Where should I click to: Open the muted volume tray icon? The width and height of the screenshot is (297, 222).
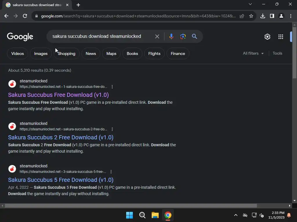[262, 215]
